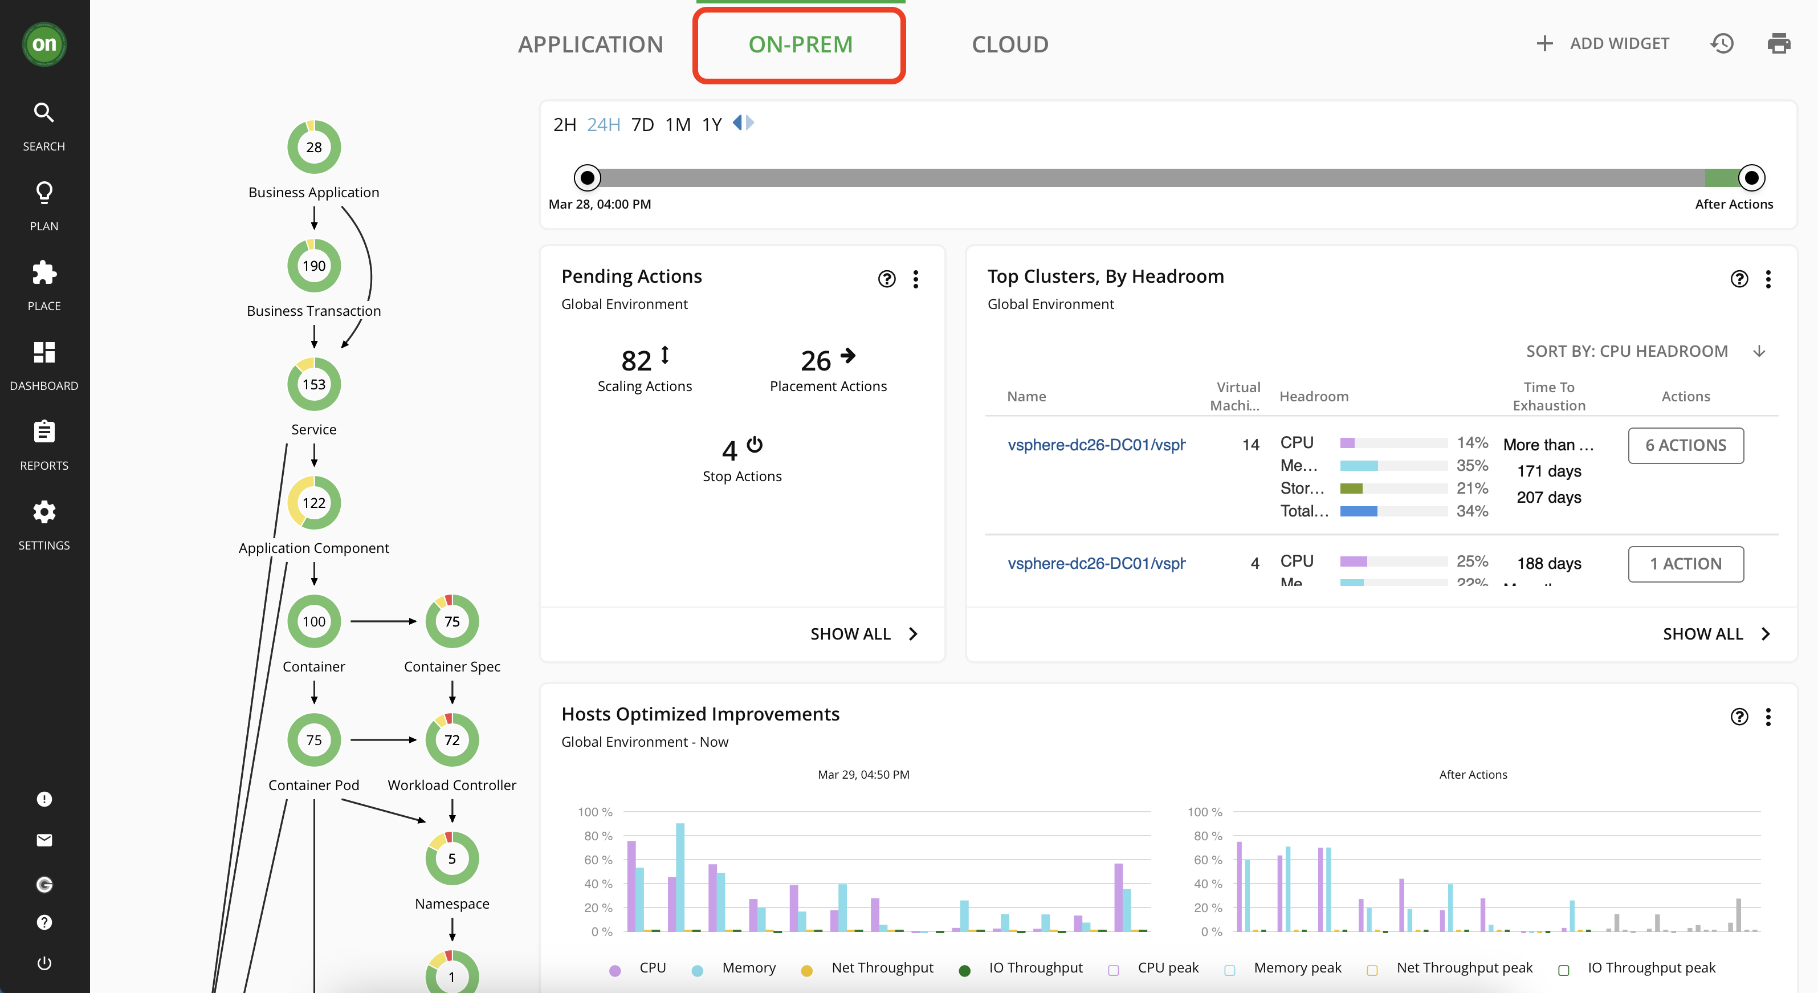Click the print icon

pos(1779,44)
